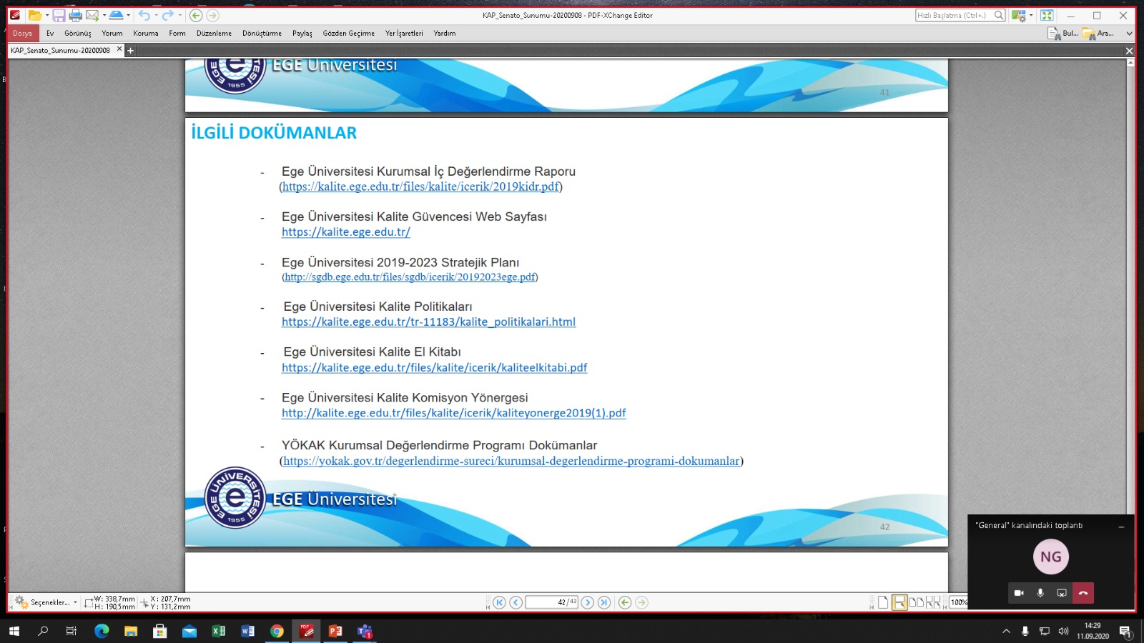
Task: Click the Open folder icon
Action: point(34,15)
